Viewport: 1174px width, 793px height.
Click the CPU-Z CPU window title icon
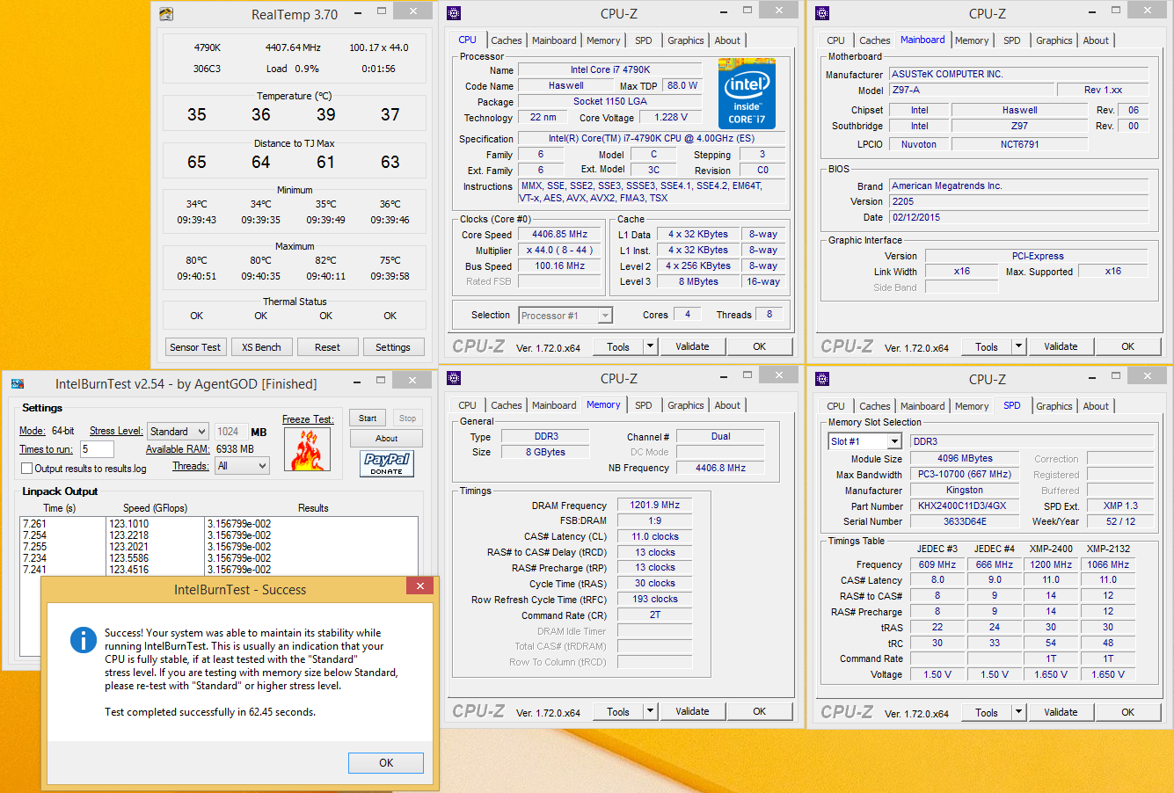[454, 13]
